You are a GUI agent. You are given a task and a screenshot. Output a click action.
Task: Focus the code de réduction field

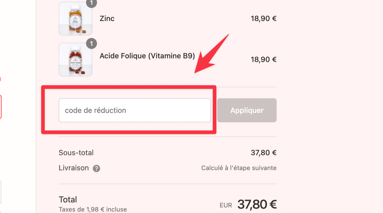coord(135,110)
